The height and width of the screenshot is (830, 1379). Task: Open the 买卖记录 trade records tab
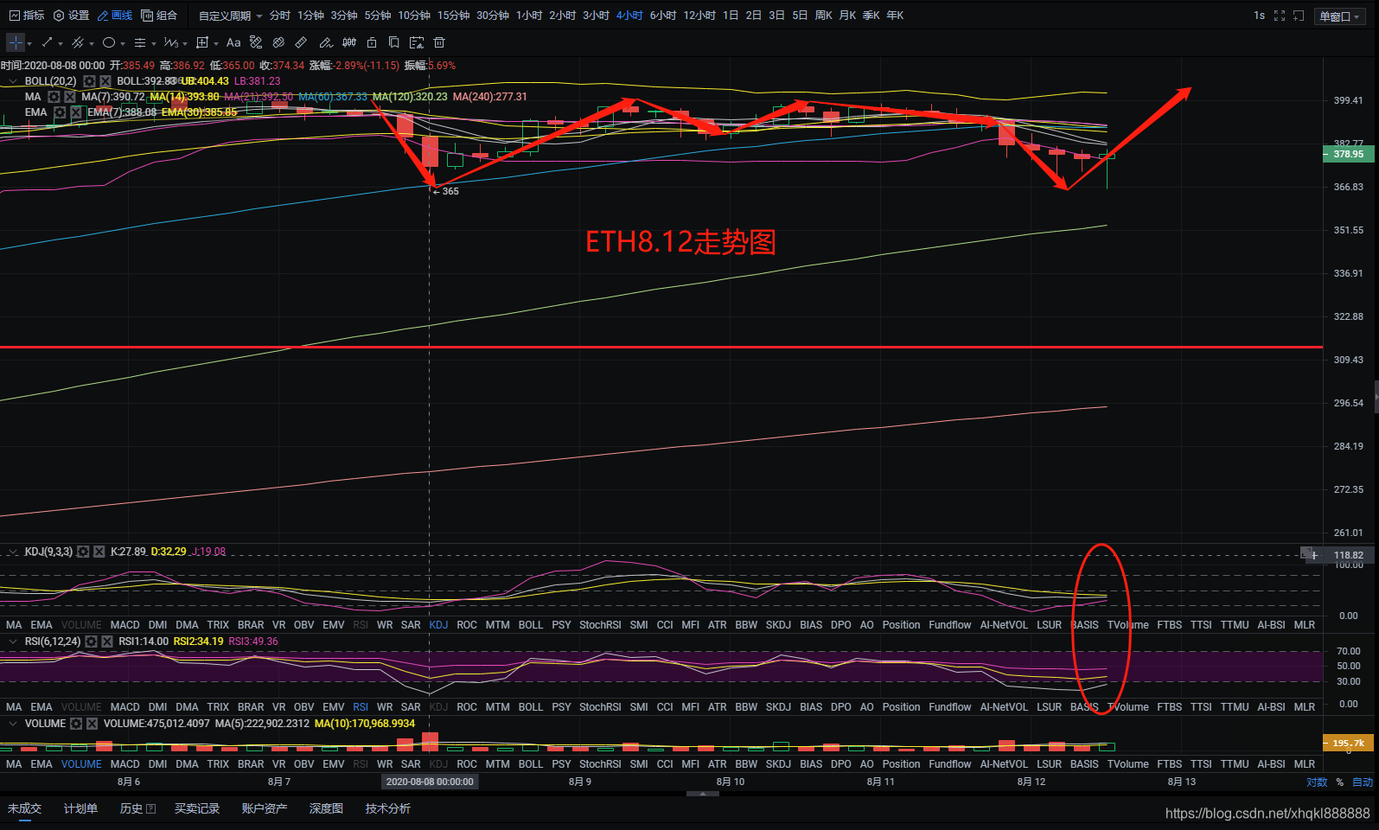pyautogui.click(x=197, y=808)
